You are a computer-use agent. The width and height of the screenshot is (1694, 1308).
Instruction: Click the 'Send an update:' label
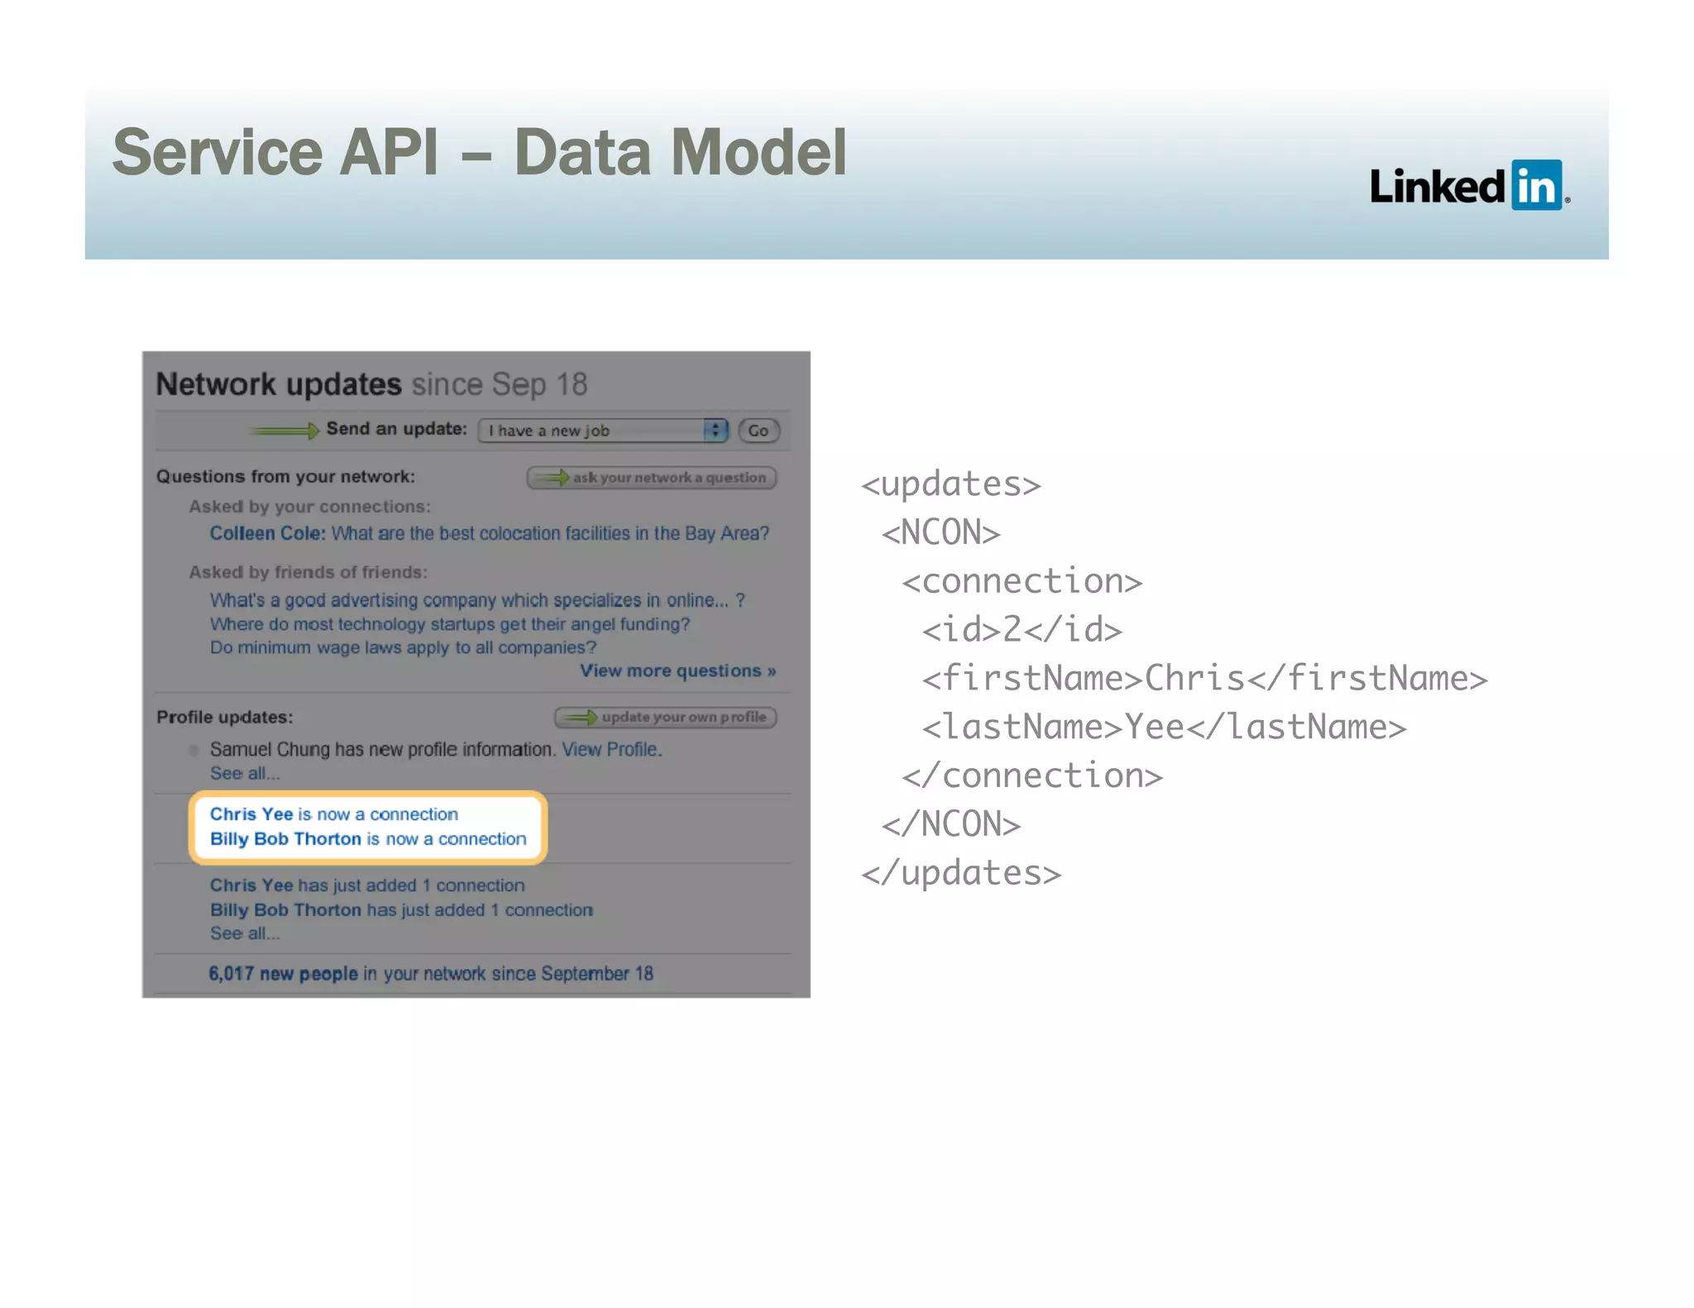point(396,428)
